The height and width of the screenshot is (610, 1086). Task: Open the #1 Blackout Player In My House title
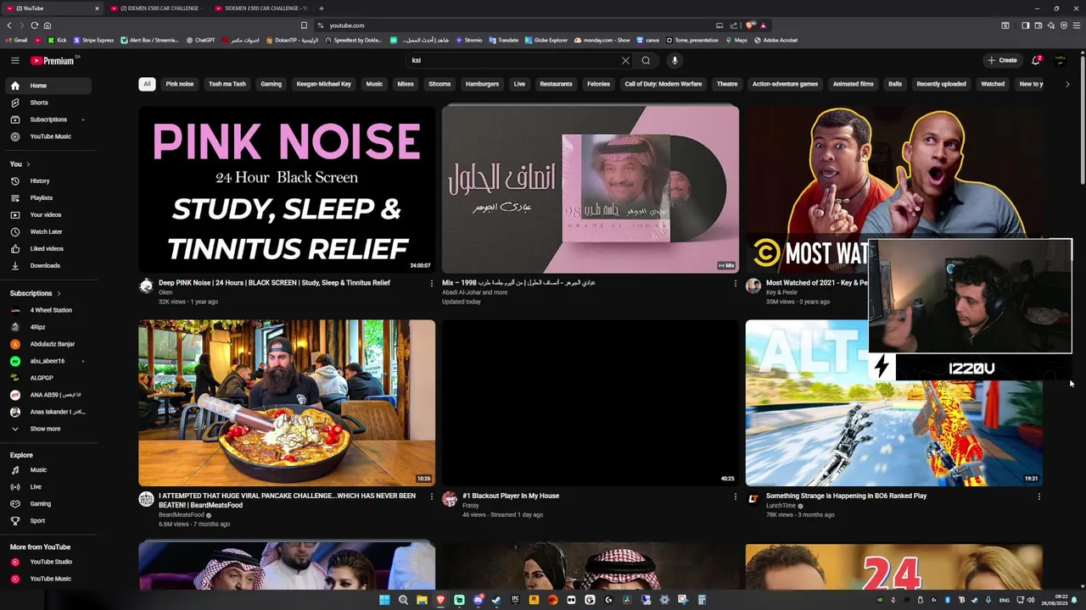click(511, 496)
